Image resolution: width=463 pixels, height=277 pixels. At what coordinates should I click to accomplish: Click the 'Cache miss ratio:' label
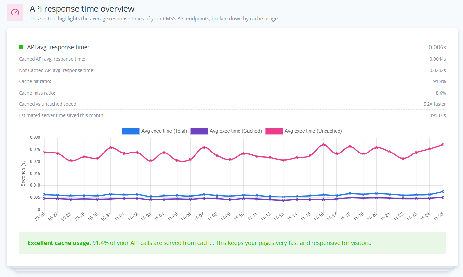point(37,93)
